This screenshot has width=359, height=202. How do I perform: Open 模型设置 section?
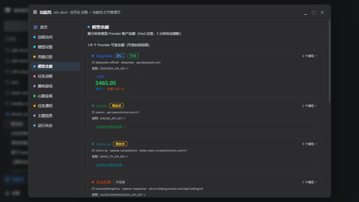55,47
